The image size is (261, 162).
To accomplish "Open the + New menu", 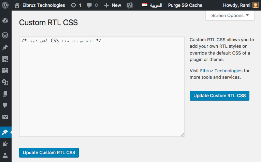I will [113, 5].
